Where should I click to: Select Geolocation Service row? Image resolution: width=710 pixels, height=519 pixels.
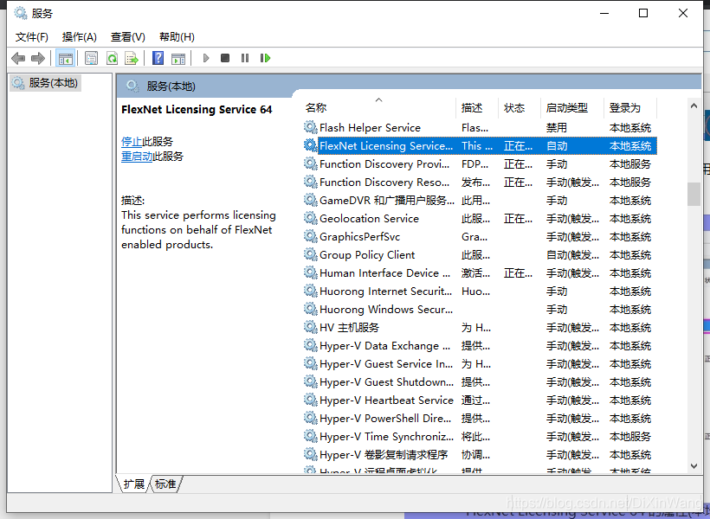[480, 219]
